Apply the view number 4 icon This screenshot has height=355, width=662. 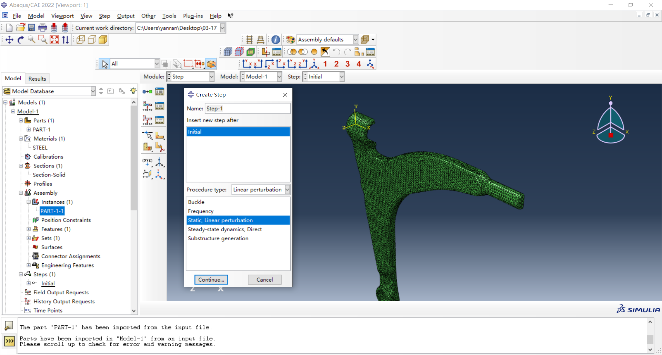point(359,64)
